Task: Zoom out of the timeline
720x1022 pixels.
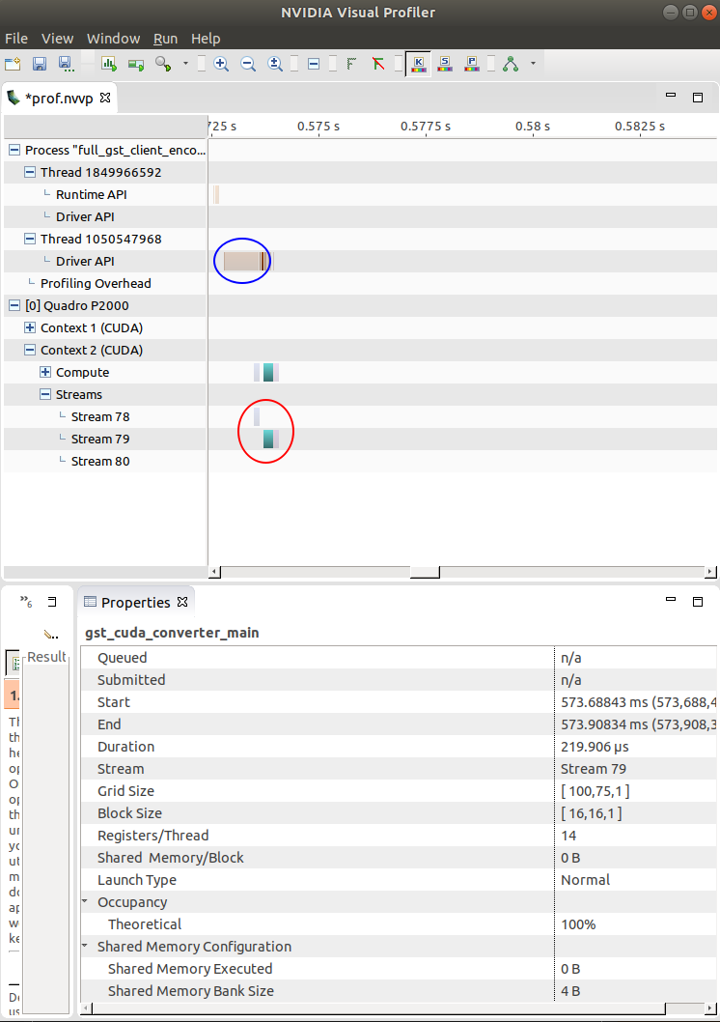Action: [x=248, y=64]
